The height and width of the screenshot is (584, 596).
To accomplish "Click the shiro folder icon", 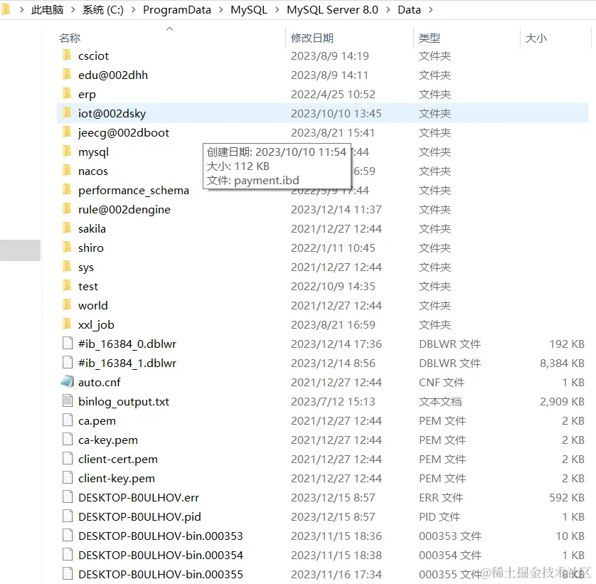I will [67, 248].
